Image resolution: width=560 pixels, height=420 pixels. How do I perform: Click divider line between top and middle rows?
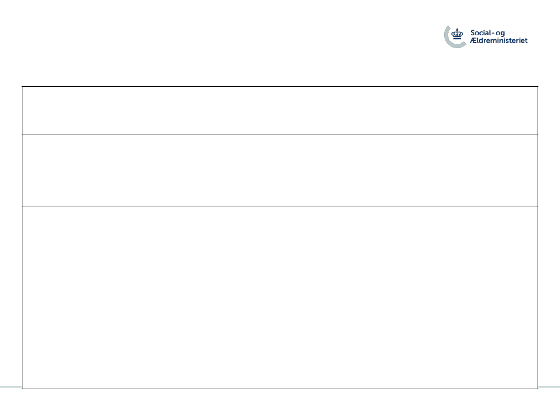pos(280,134)
